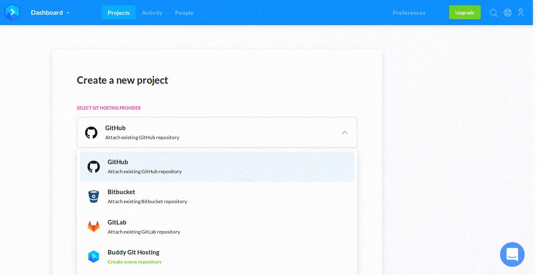The width and height of the screenshot is (537, 275).
Task: Click the Buddy Git Hosting icon
Action: [x=94, y=257]
